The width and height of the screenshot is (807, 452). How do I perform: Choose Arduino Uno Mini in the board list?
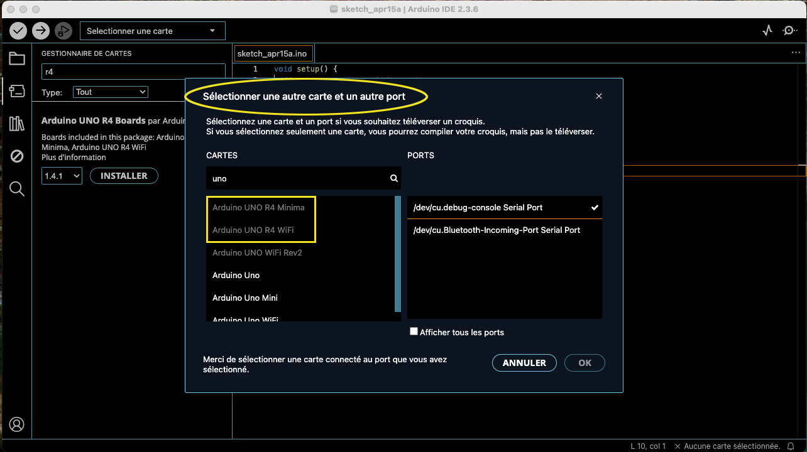click(245, 298)
